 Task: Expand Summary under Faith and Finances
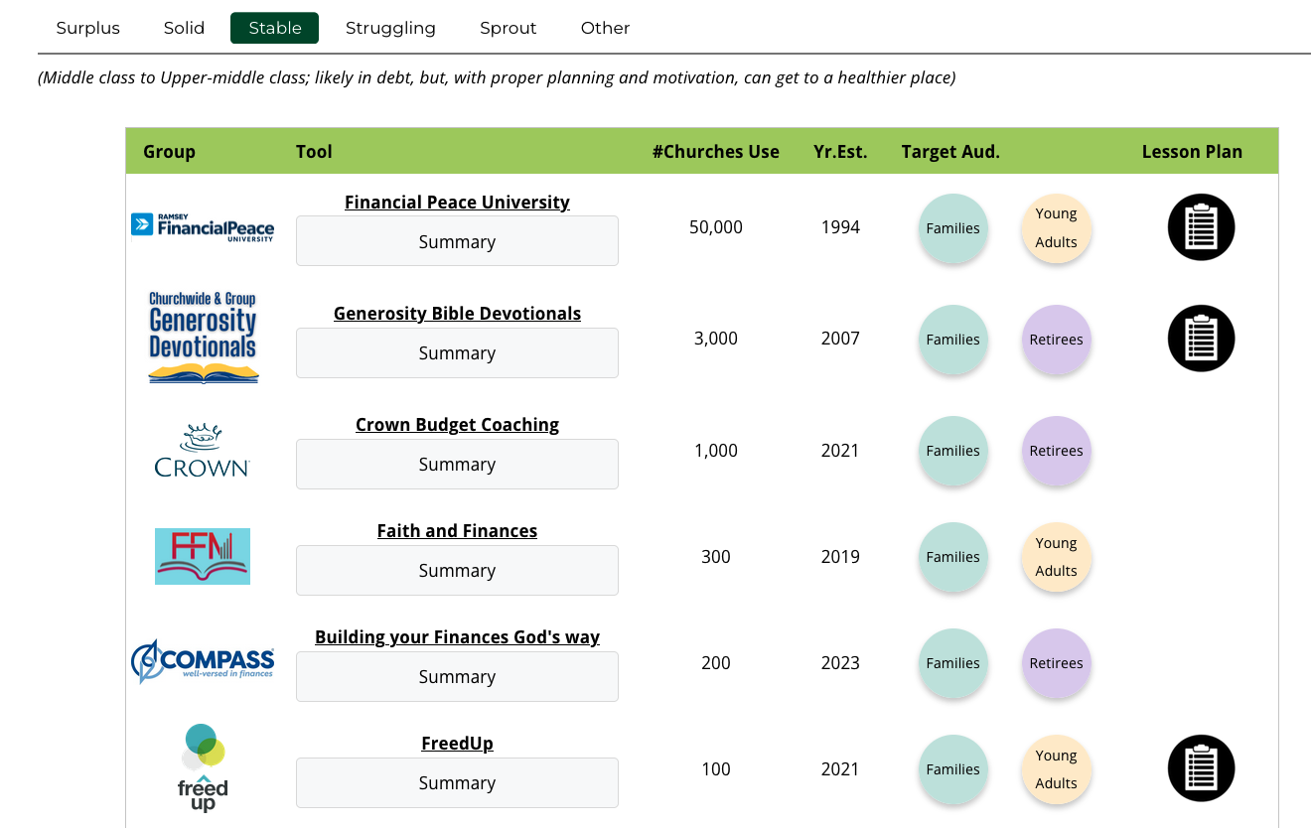[x=457, y=570]
